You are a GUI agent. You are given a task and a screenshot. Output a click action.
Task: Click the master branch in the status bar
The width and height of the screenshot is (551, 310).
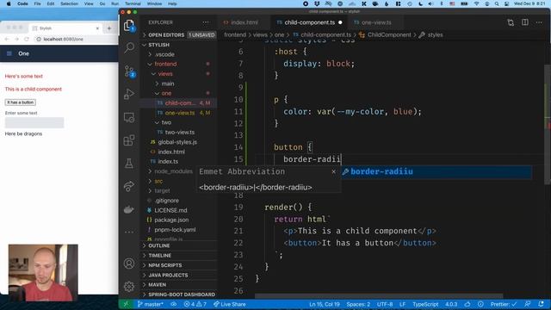[151, 304]
